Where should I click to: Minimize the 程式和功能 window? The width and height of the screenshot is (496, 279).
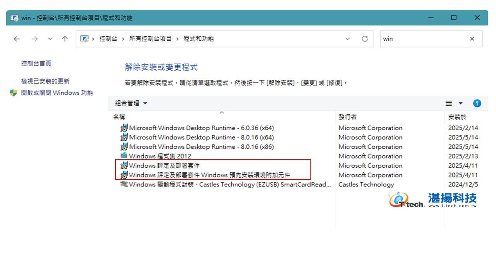[431, 18]
